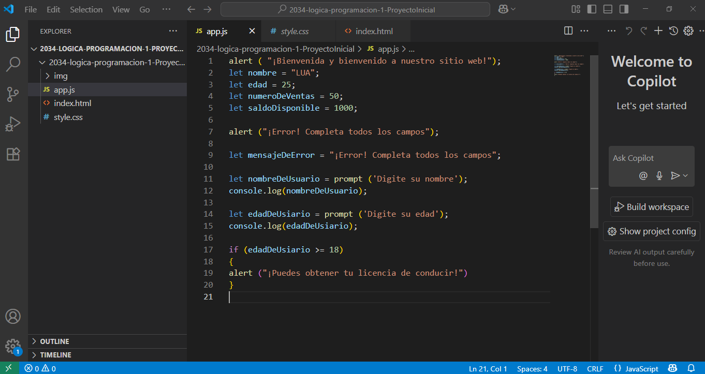705x374 pixels.
Task: Open the Edit menu
Action: pos(53,9)
